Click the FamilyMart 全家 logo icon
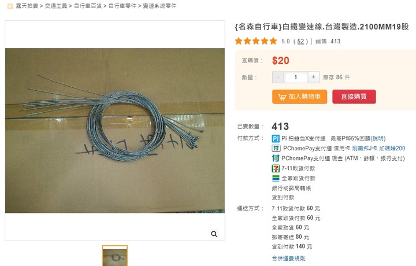 coord(276,178)
